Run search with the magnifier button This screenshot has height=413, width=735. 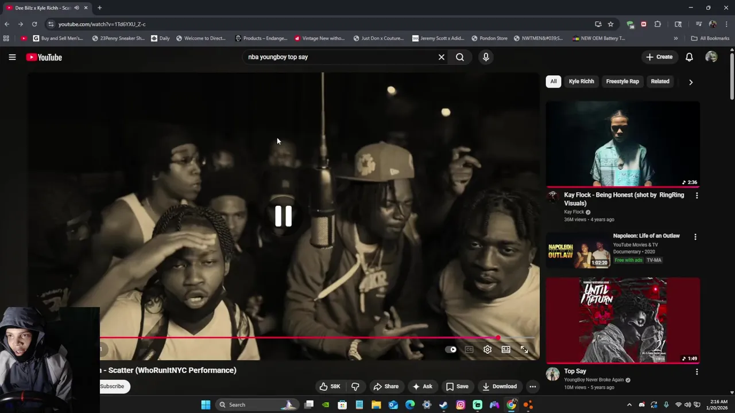460,57
